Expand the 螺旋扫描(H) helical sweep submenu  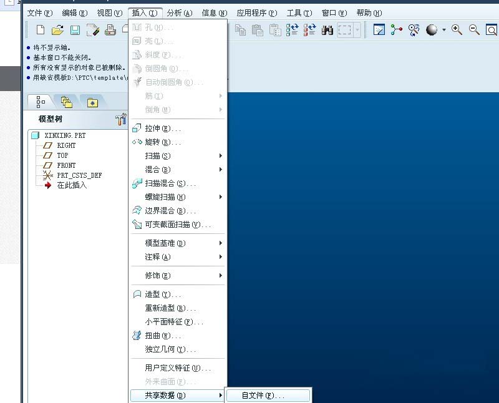click(x=178, y=197)
